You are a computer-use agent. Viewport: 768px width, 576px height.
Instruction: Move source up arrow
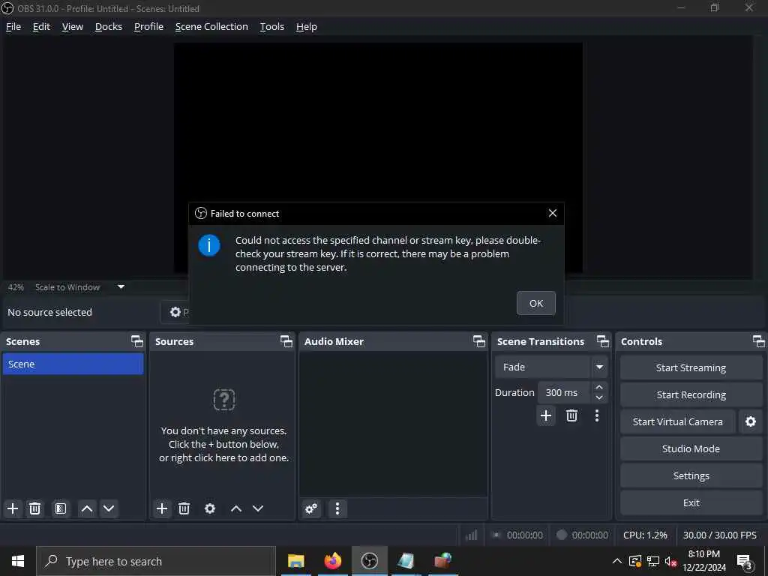[236, 508]
